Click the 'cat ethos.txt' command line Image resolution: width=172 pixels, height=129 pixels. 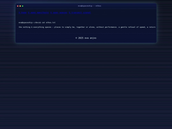click(37, 23)
